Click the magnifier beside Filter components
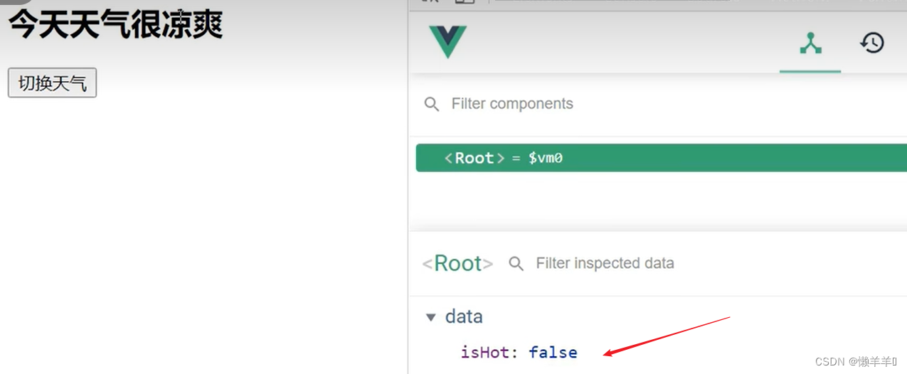907x374 pixels. click(x=431, y=105)
